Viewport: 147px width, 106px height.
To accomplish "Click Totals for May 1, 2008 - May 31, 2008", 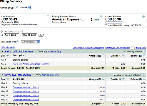I will click(x=19, y=104).
